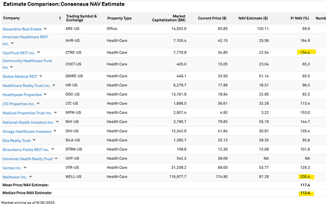Open the Omega Healthcare Investors company link
Screen dimensions: 326x204
point(26,131)
